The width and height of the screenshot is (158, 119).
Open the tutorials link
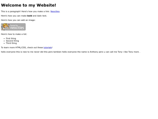point(48,48)
